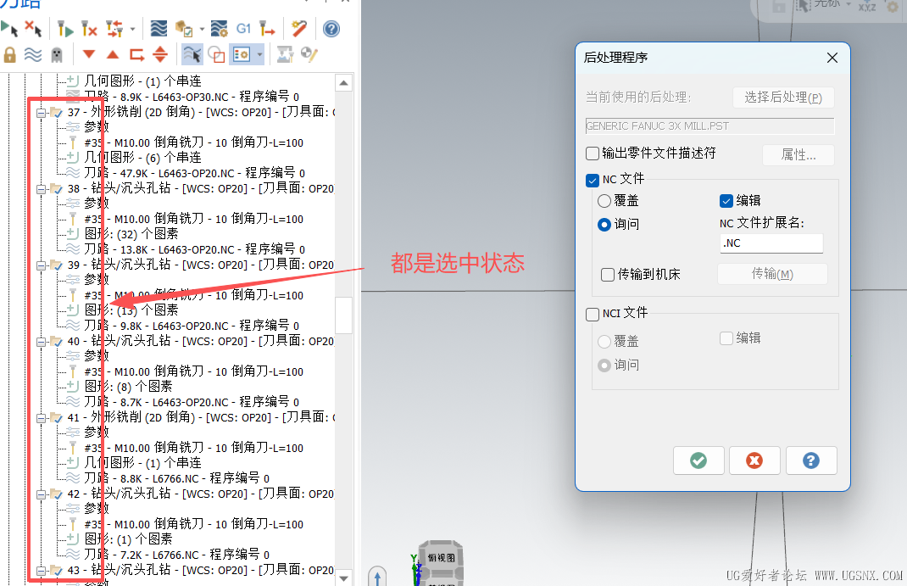The width and height of the screenshot is (907, 586).
Task: Select 参数 under operation 37
Action: click(96, 127)
